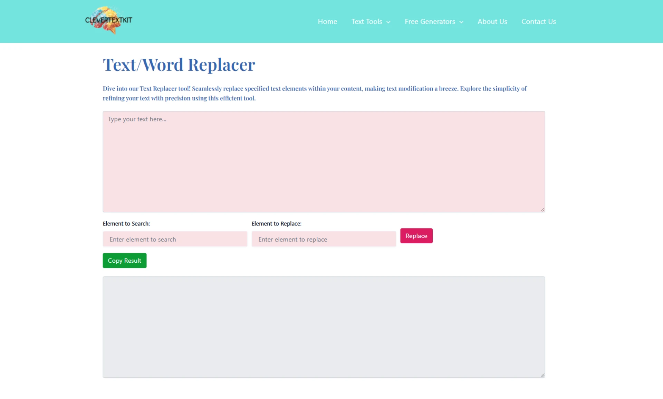Click the pink Replace button

coord(416,236)
